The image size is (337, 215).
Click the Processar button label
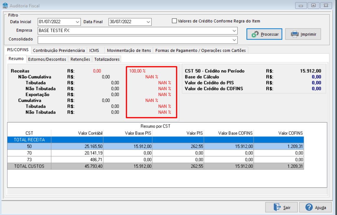point(269,34)
